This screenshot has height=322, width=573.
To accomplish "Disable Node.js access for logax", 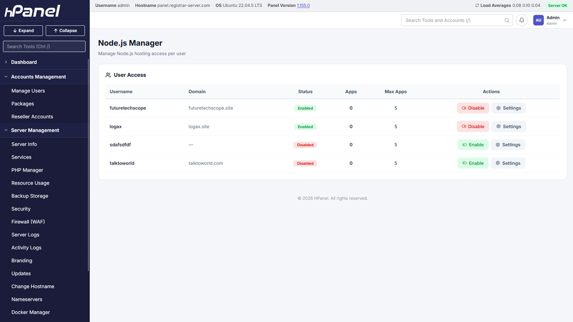I will 473,127.
